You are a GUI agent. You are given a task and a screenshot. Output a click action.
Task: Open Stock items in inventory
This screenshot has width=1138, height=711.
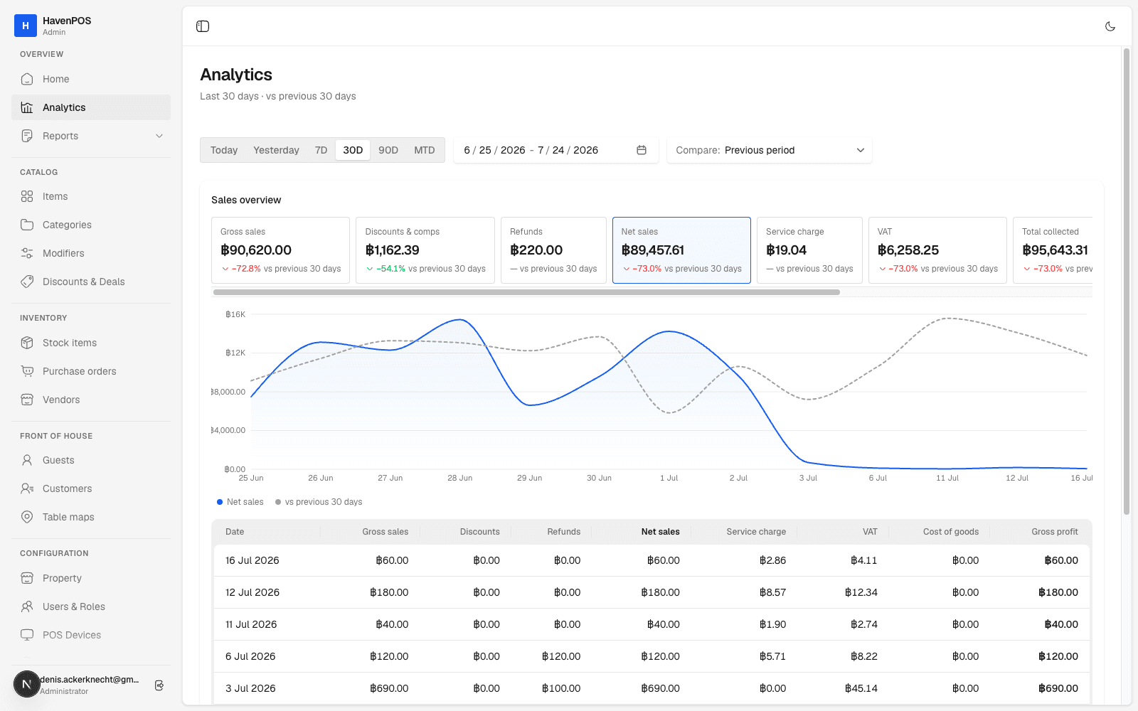(x=91, y=343)
